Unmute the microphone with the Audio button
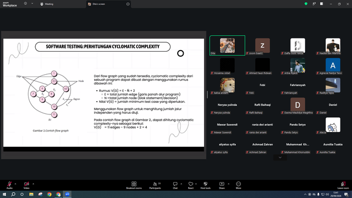The width and height of the screenshot is (352, 198). click(9, 185)
